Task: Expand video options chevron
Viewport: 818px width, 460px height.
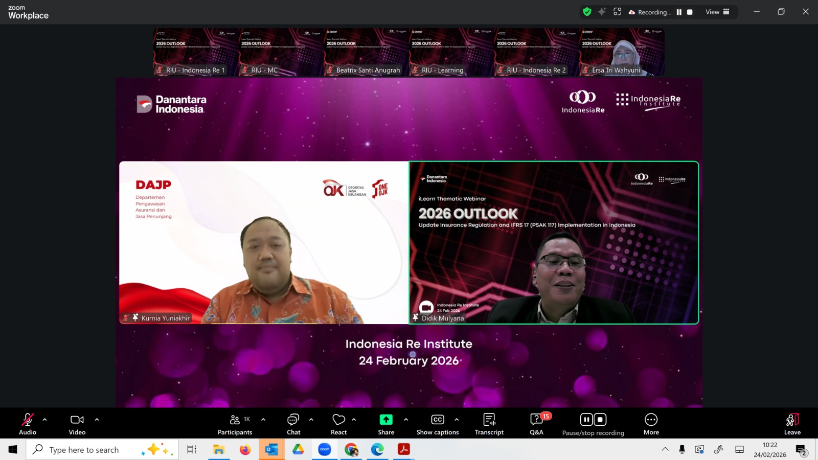Action: [x=97, y=420]
